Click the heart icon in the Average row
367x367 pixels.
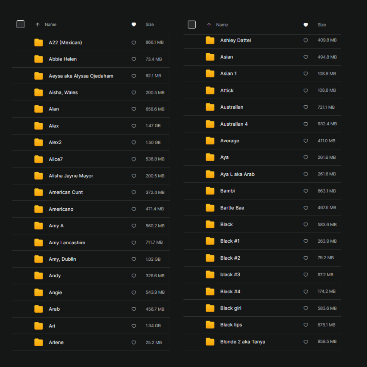coord(305,141)
